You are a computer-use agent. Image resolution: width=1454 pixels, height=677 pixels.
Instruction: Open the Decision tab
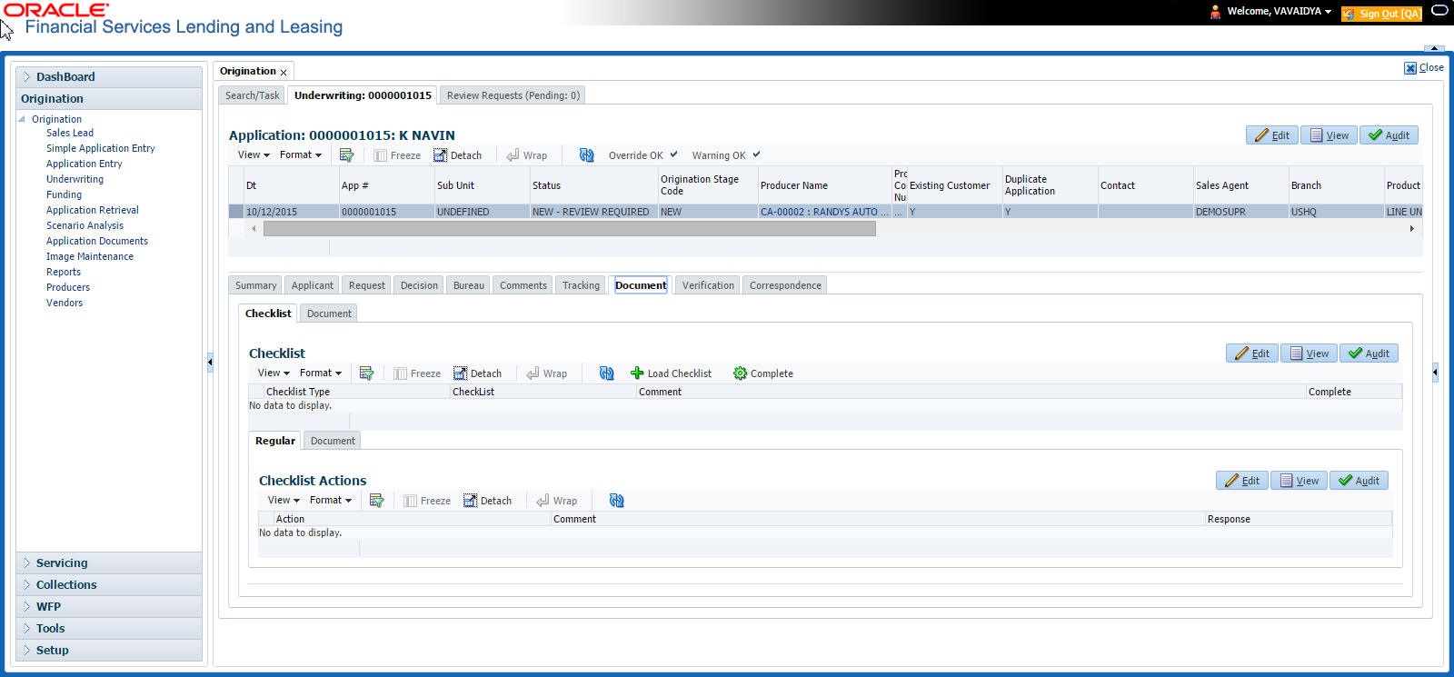point(419,285)
